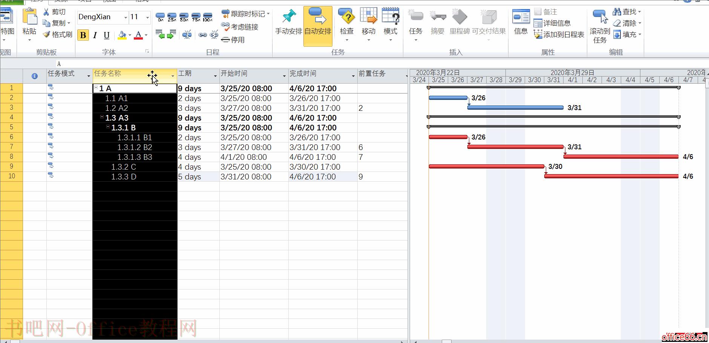Click the Copy (复制) icon

click(46, 23)
